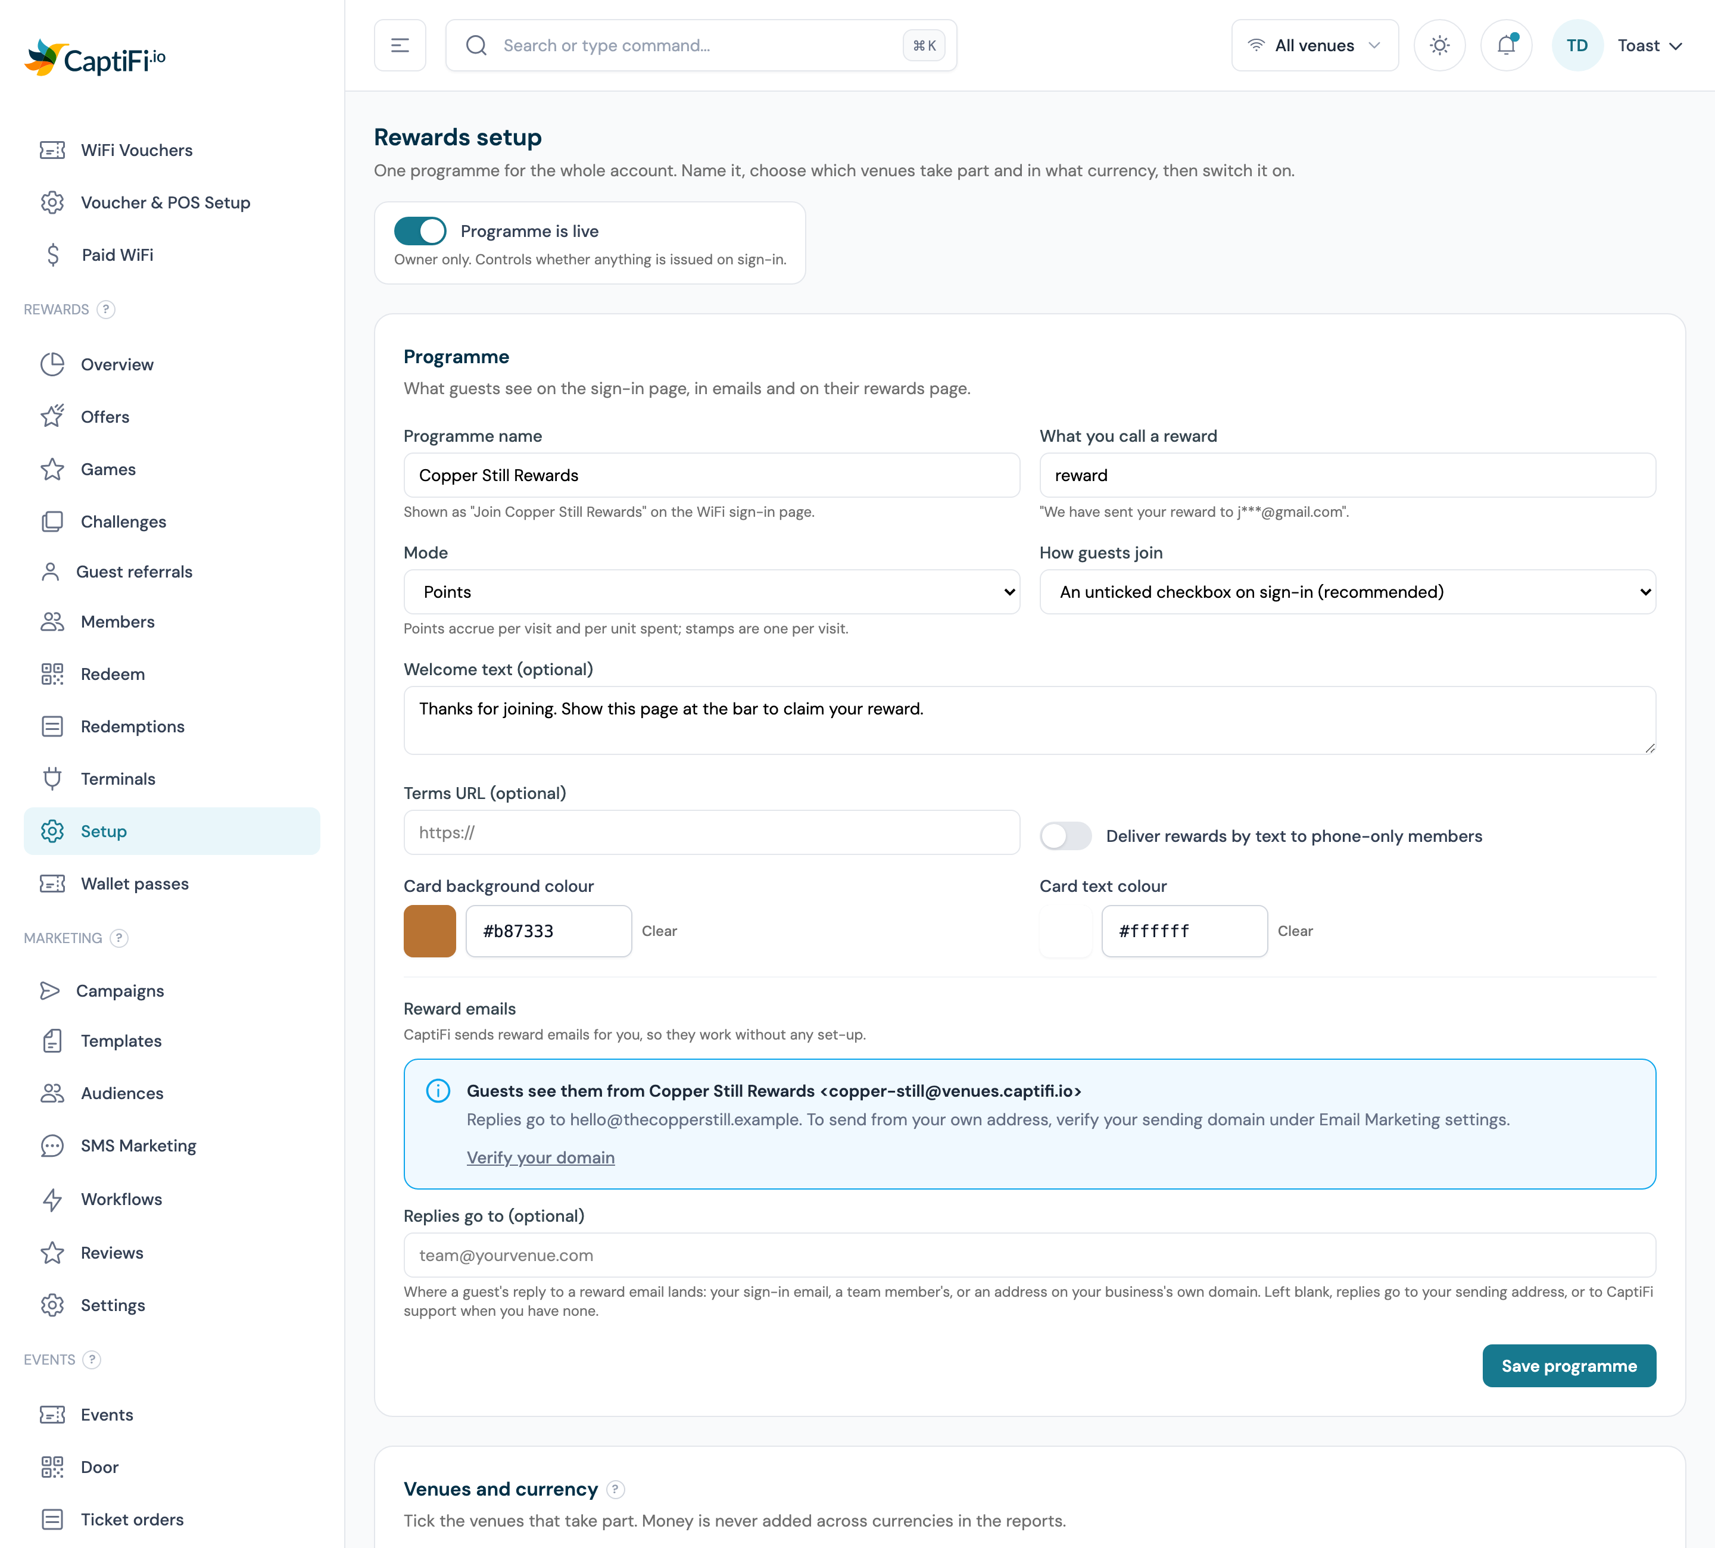
Task: Click the Save programme button
Action: [1569, 1366]
